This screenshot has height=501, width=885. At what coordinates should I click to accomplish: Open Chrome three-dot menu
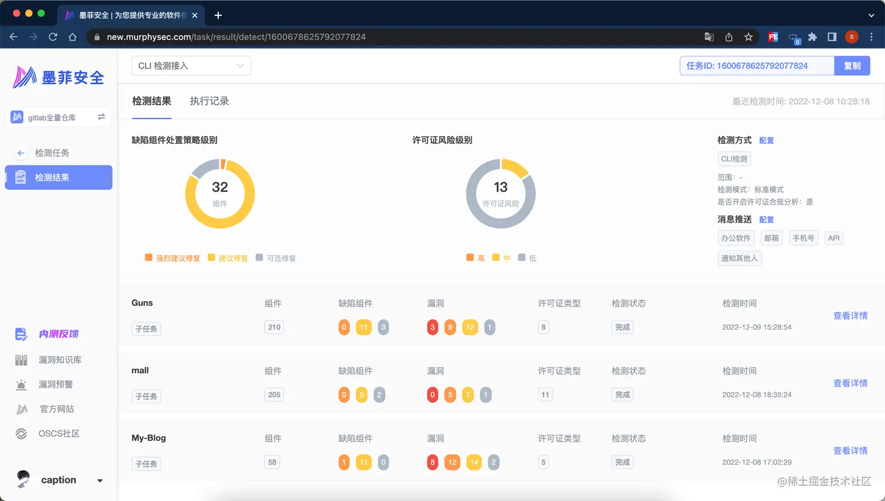pos(872,37)
